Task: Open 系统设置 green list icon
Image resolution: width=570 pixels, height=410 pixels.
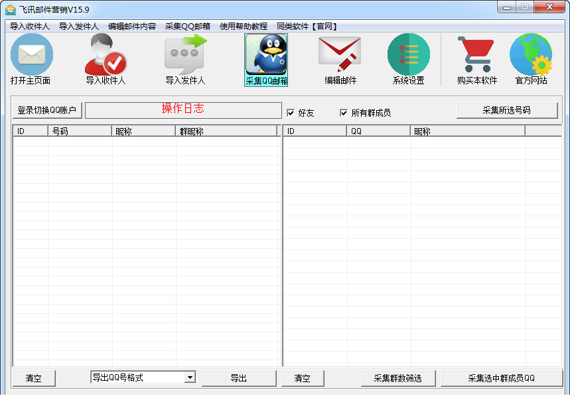Action: [x=409, y=54]
